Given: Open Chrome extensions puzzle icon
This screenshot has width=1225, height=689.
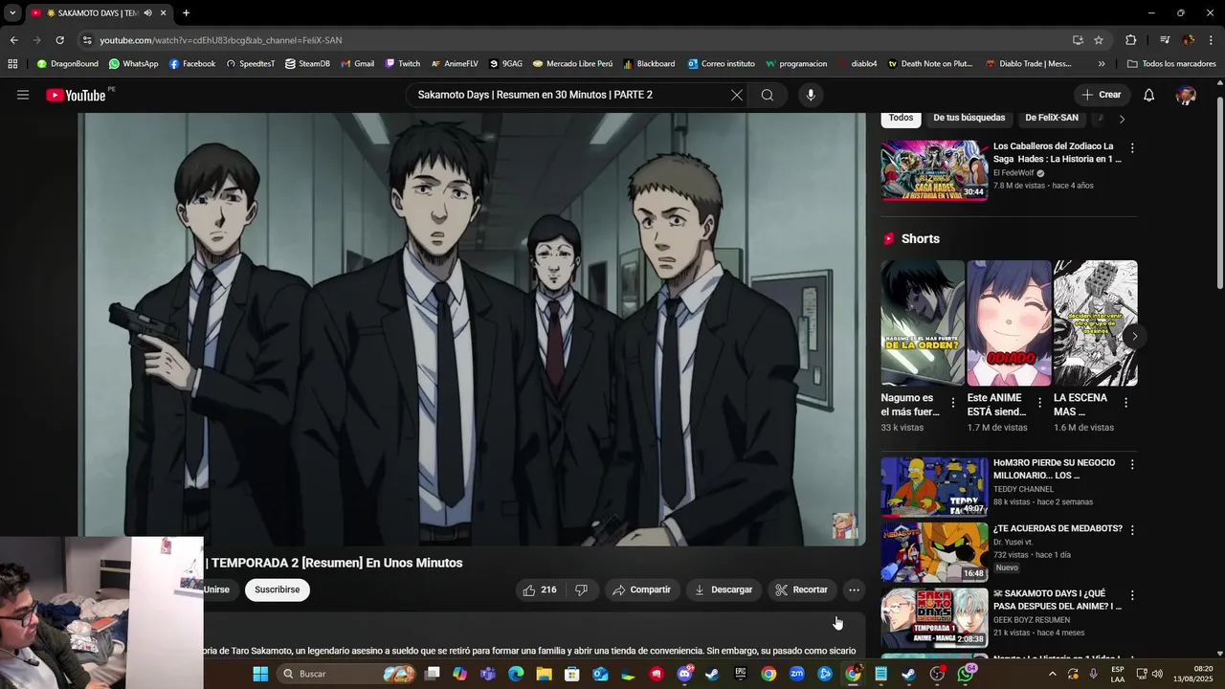Looking at the screenshot, I should (1130, 40).
